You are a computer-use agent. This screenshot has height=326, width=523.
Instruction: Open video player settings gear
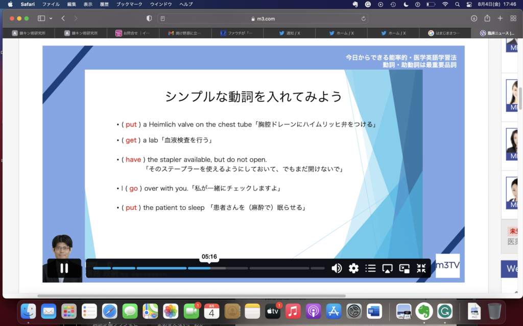353,268
